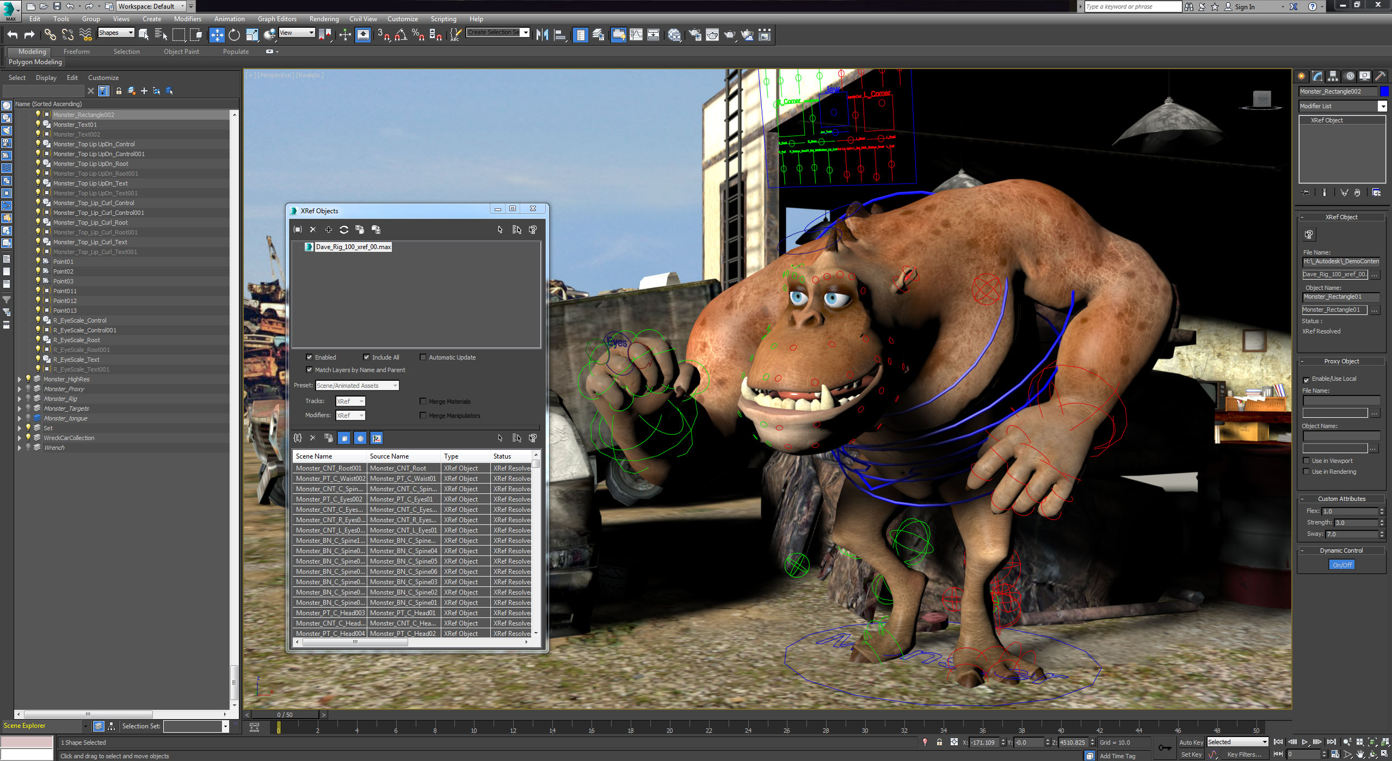Viewport: 1392px width, 761px height.
Task: Toggle the Enabled checkbox in XRef Objects
Action: coord(309,357)
